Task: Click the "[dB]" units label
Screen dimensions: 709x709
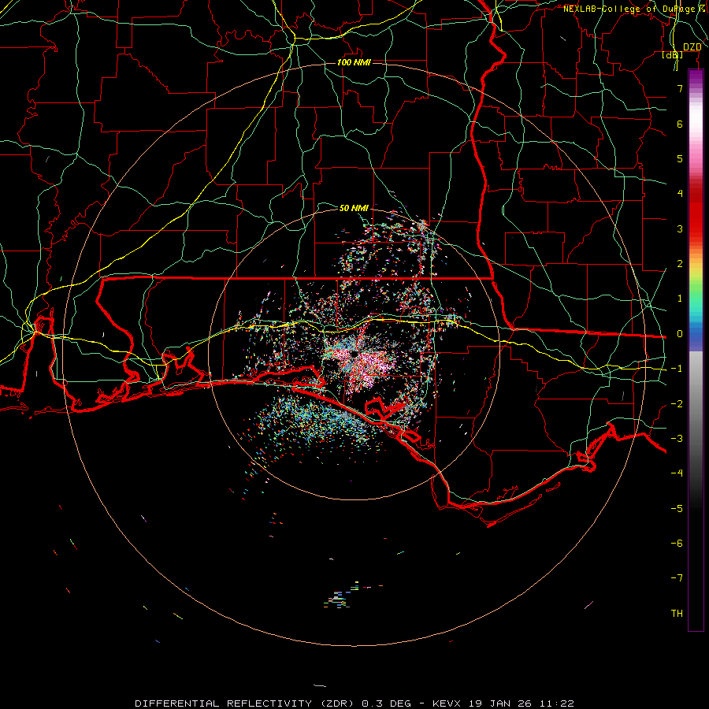Action: (x=673, y=55)
